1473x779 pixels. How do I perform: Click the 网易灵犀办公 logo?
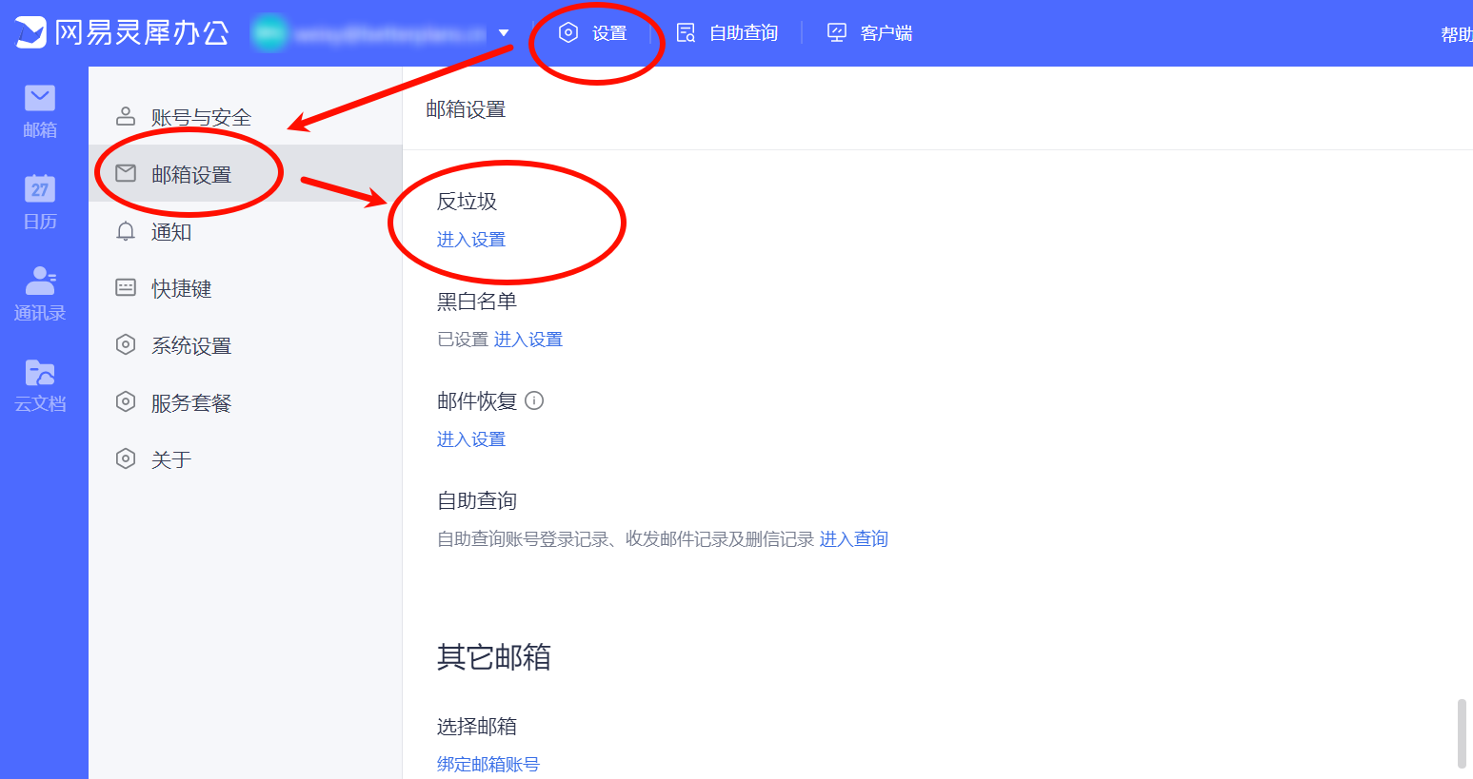pyautogui.click(x=122, y=33)
